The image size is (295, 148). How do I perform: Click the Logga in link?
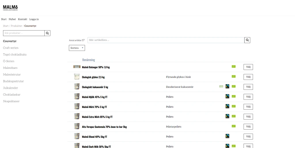click(x=34, y=19)
